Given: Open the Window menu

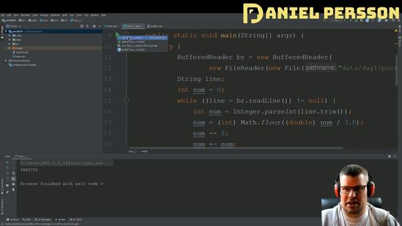Looking at the screenshot, I should click(x=94, y=15).
